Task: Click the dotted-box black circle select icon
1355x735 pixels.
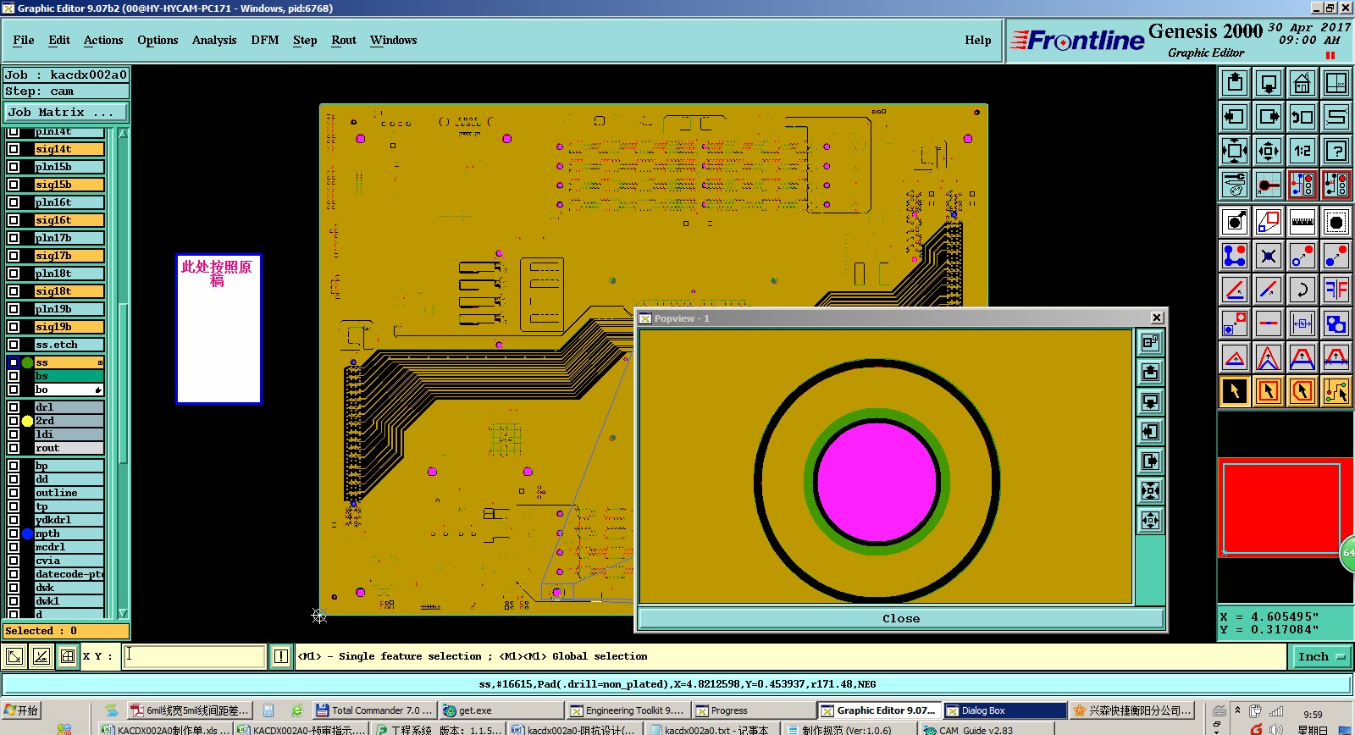Action: [1336, 222]
